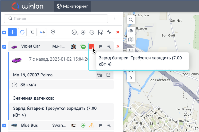Click the Ma-19 road label on map
The height and width of the screenshot is (132, 199).
(x=178, y=84)
